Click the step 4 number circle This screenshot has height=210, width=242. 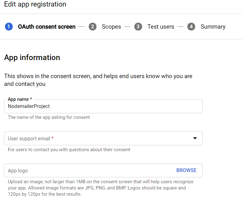click(x=191, y=27)
